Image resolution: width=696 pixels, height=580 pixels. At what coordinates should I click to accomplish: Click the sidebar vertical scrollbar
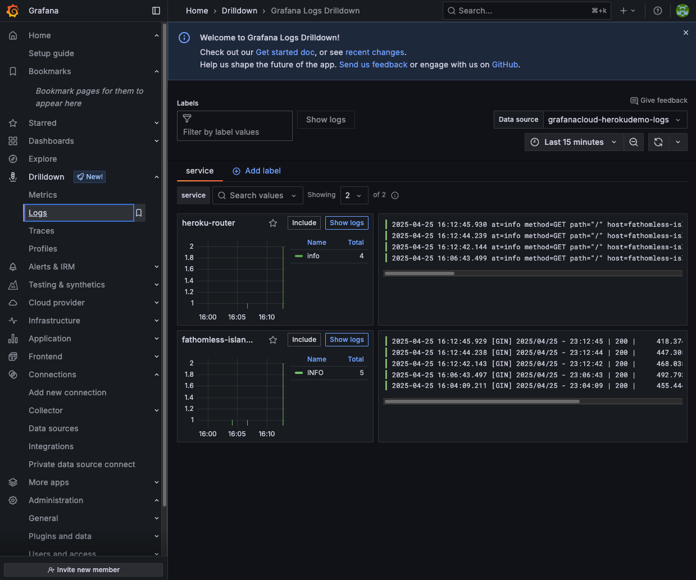point(165,264)
